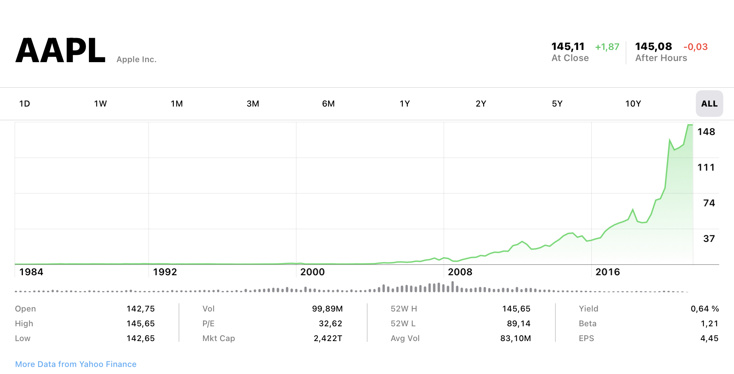Click the green price peak near 148
This screenshot has width=734, height=374.
click(x=690, y=125)
